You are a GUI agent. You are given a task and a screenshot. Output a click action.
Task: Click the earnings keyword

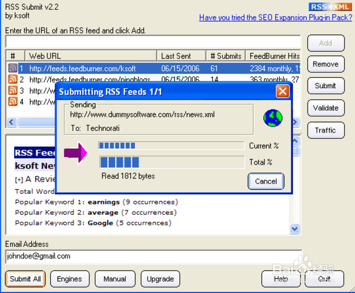[x=104, y=202]
